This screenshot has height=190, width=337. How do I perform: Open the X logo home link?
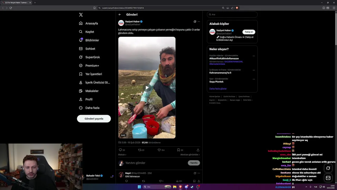81,15
